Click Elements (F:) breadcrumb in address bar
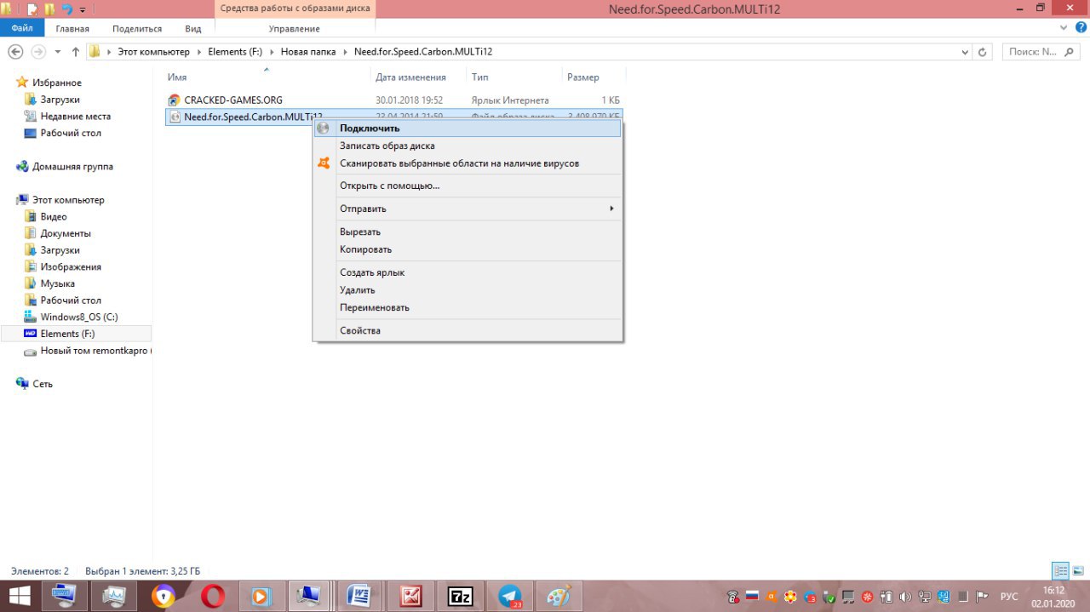Viewport: 1090px width, 612px height. (235, 52)
